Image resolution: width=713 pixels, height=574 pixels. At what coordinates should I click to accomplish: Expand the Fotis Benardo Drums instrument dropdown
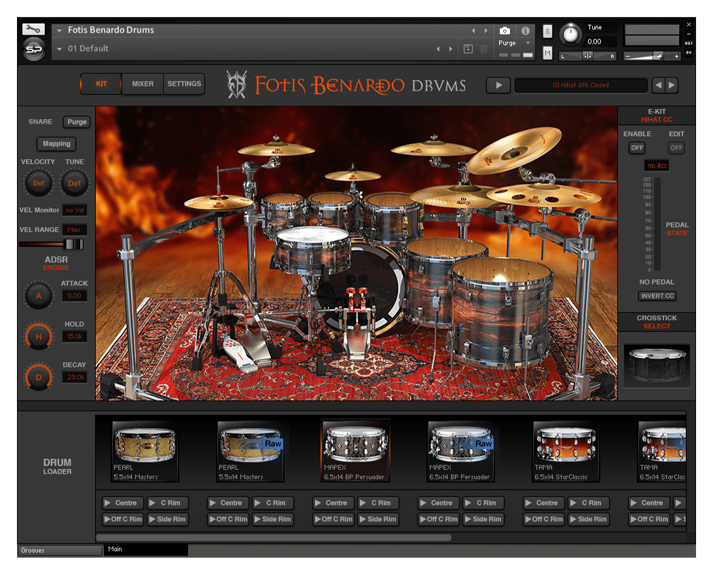pyautogui.click(x=60, y=31)
